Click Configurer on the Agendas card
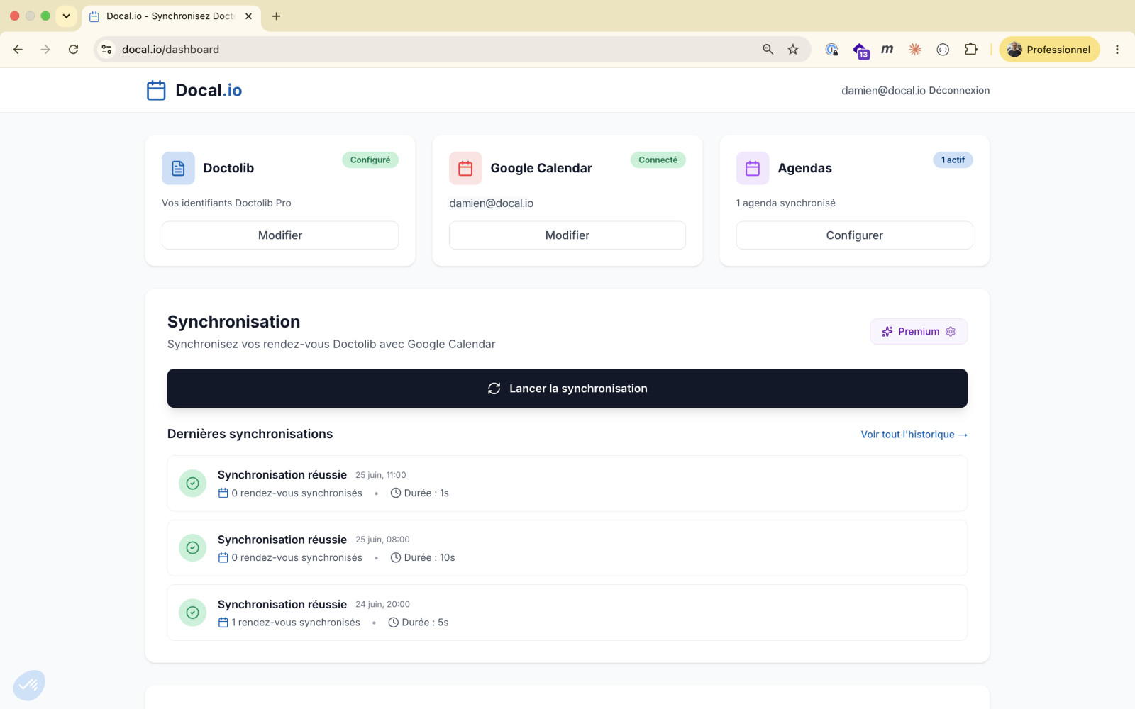Image resolution: width=1135 pixels, height=709 pixels. 854,235
